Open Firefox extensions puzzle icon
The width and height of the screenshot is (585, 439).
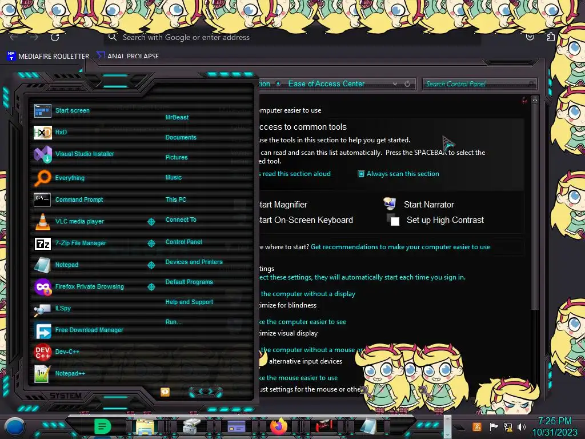[x=551, y=37]
